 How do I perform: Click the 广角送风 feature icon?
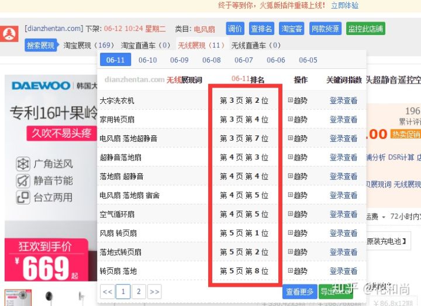coord(23,164)
